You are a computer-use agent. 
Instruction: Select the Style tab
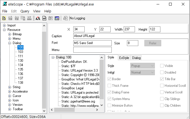coord(111,57)
